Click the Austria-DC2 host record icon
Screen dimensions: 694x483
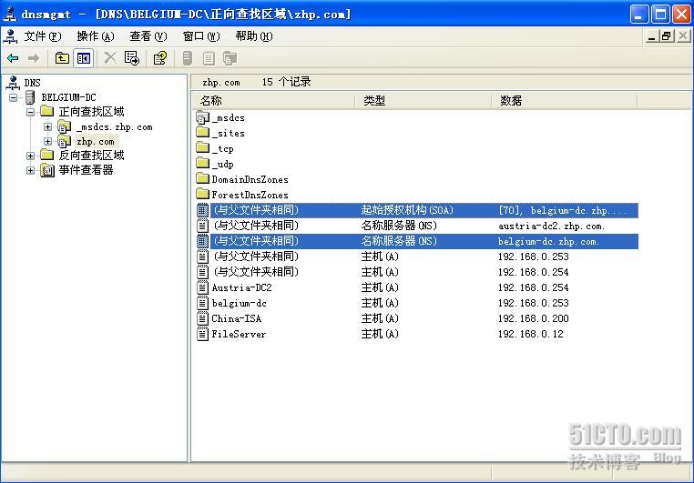pos(202,287)
